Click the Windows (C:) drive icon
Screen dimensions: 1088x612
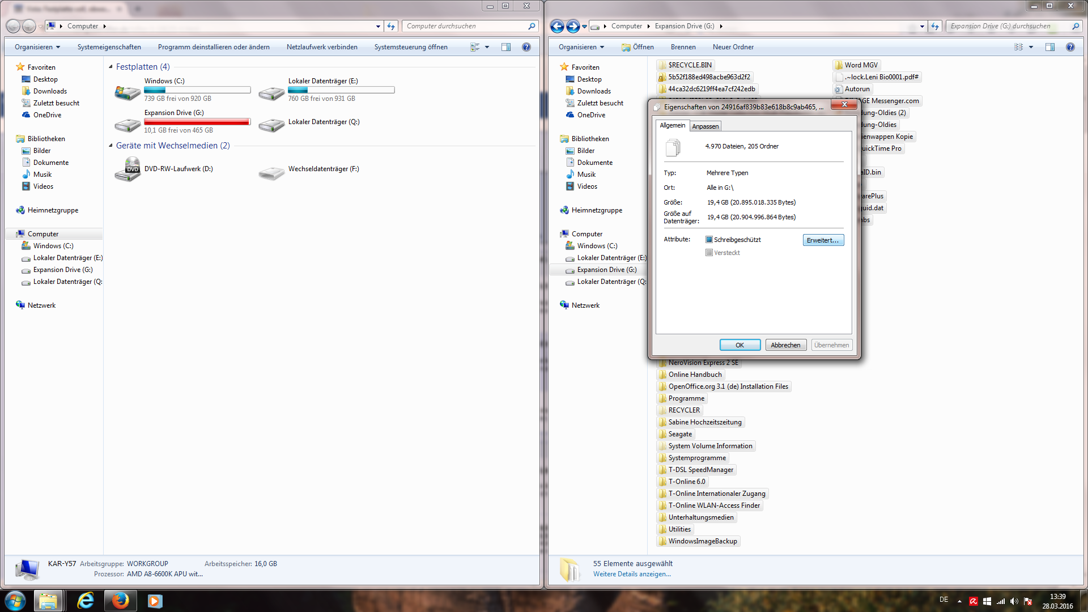click(127, 92)
